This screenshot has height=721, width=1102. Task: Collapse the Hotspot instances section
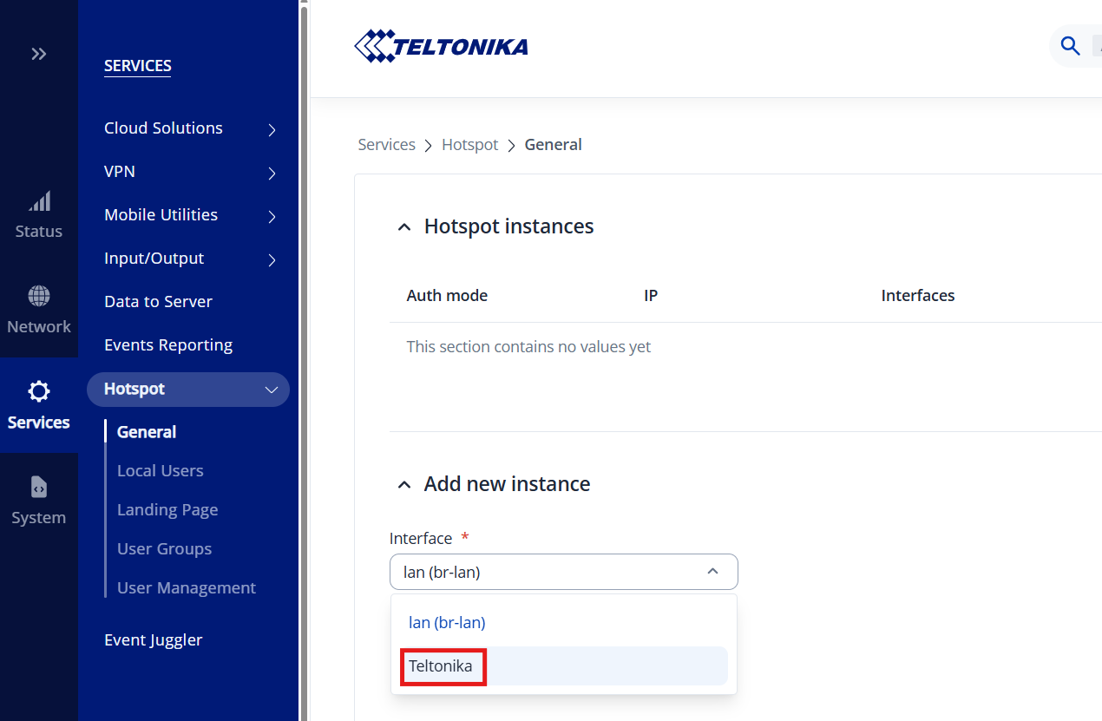click(403, 227)
